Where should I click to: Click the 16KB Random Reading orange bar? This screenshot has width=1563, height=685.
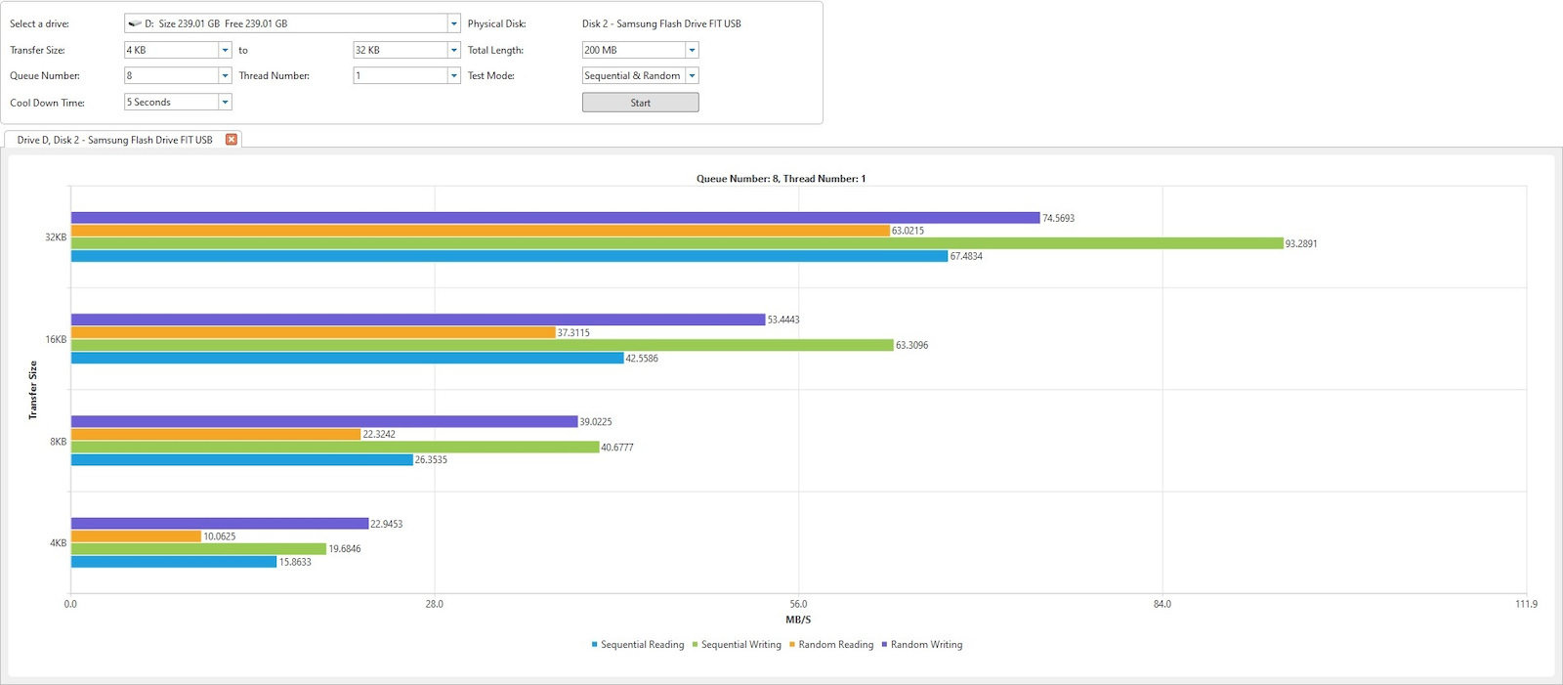coord(313,332)
